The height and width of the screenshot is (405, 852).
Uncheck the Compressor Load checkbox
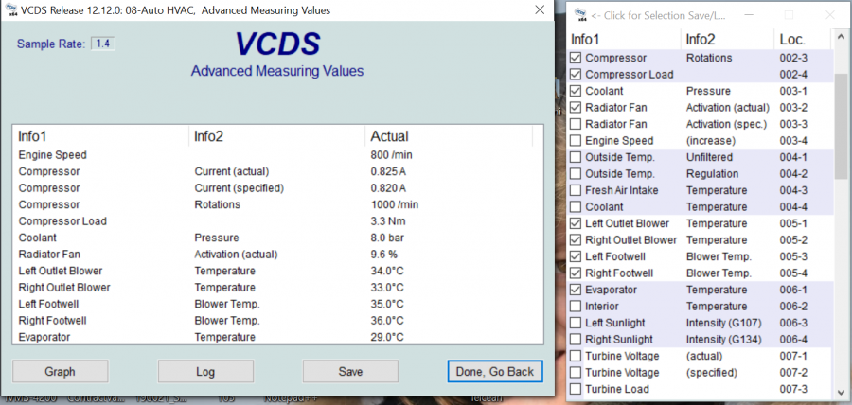pos(576,75)
